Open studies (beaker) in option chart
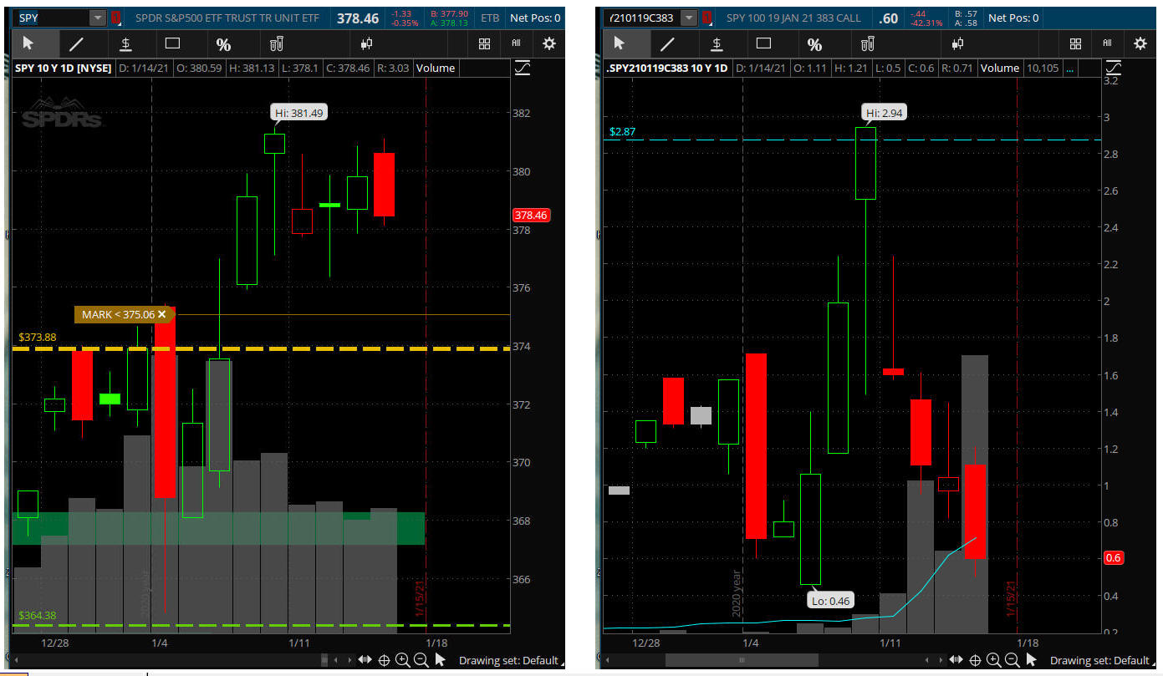 (x=868, y=44)
